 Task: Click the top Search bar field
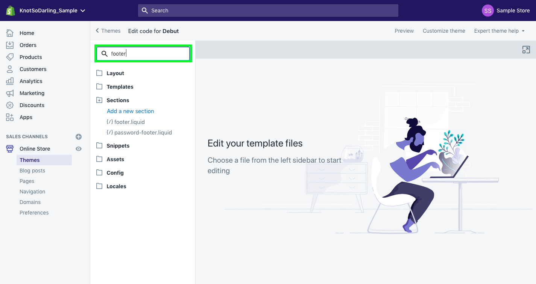coord(268,11)
